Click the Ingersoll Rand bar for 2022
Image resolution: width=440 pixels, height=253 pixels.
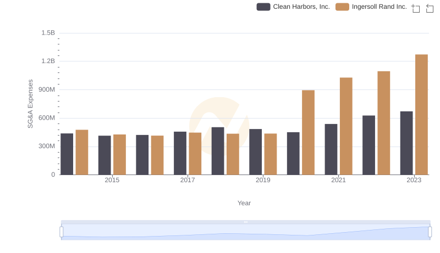[383, 123]
